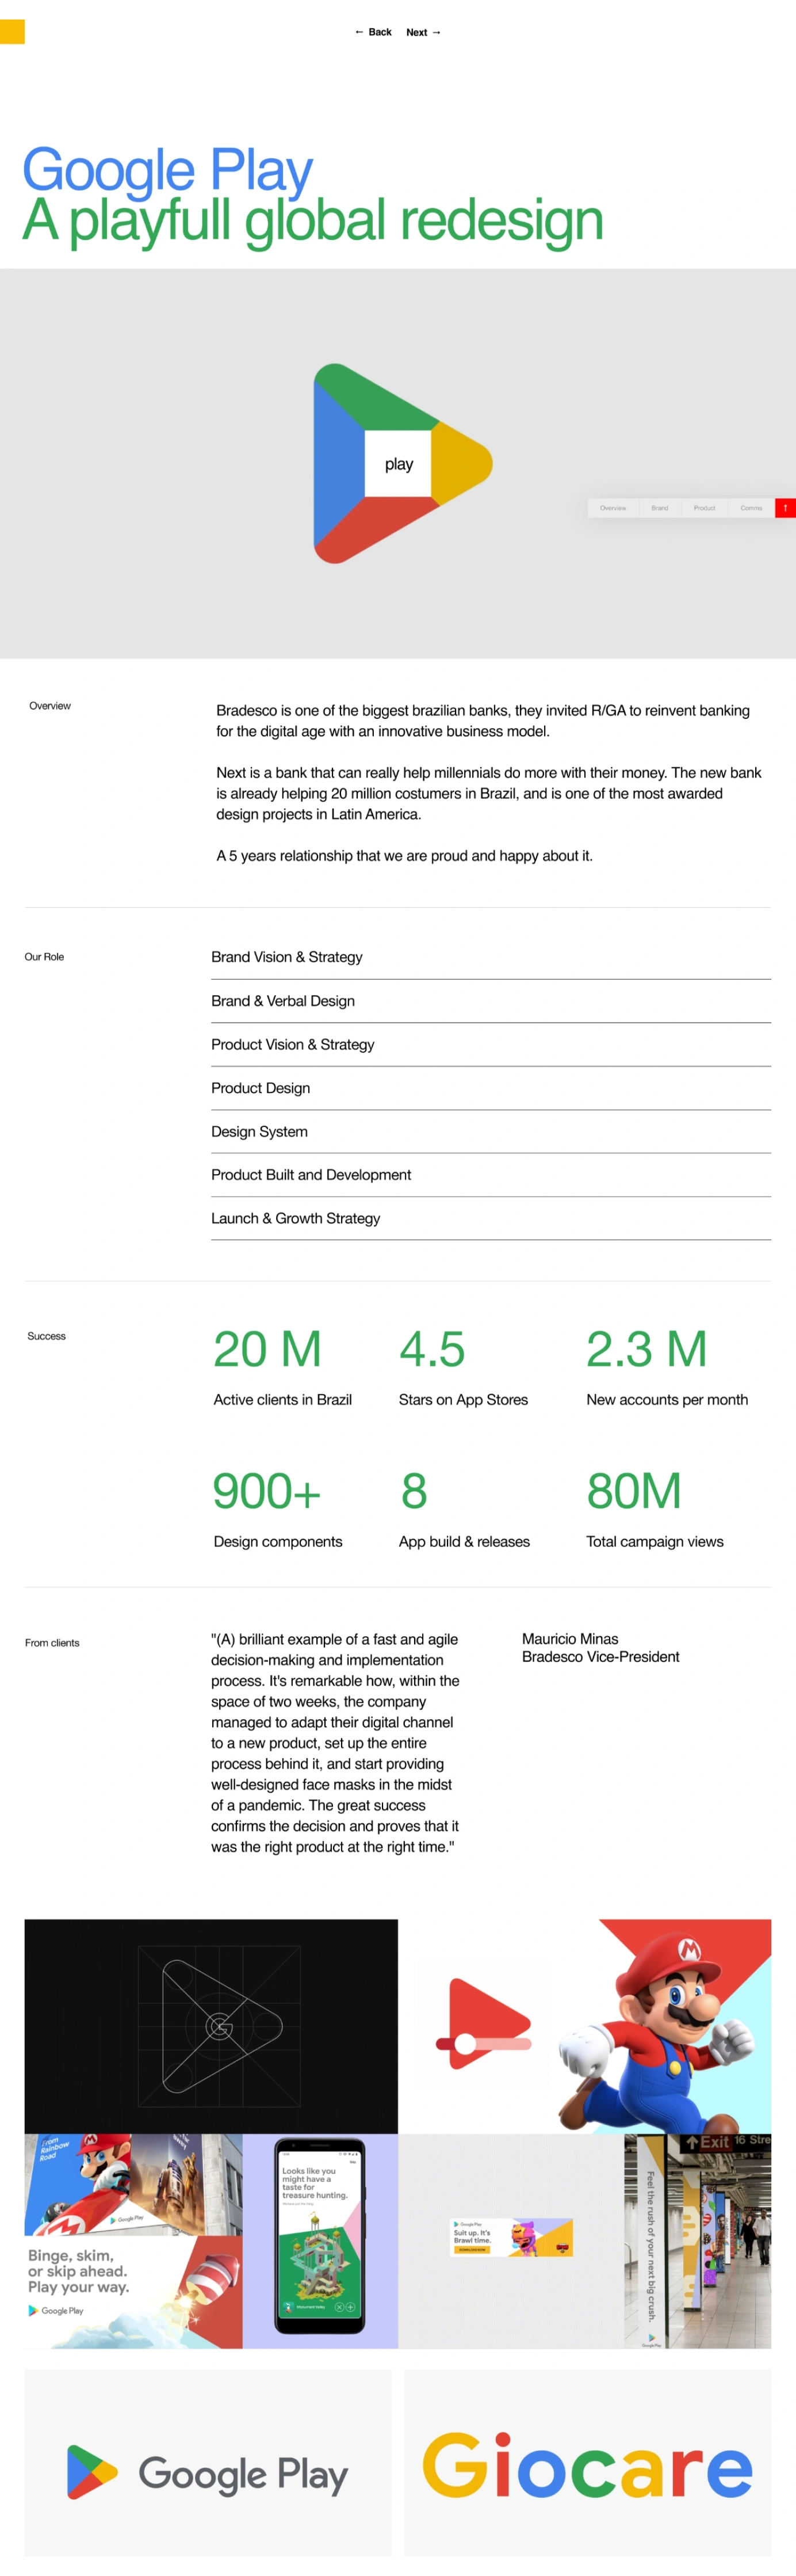
Task: Click the Launch & Growth Strategy row
Action: [x=491, y=1218]
